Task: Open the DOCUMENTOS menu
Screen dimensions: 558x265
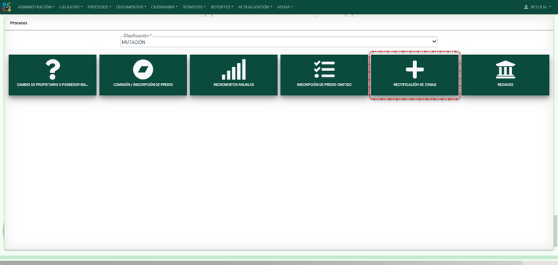Action: (131, 7)
